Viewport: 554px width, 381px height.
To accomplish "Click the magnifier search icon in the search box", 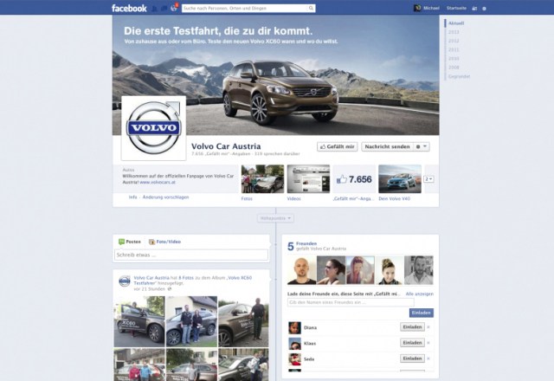I will [311, 8].
